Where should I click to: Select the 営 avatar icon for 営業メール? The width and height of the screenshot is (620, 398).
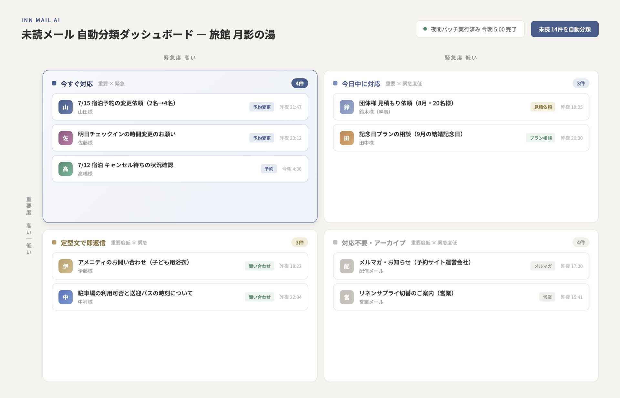[346, 297]
